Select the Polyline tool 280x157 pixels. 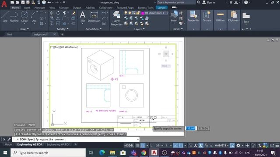(14, 17)
